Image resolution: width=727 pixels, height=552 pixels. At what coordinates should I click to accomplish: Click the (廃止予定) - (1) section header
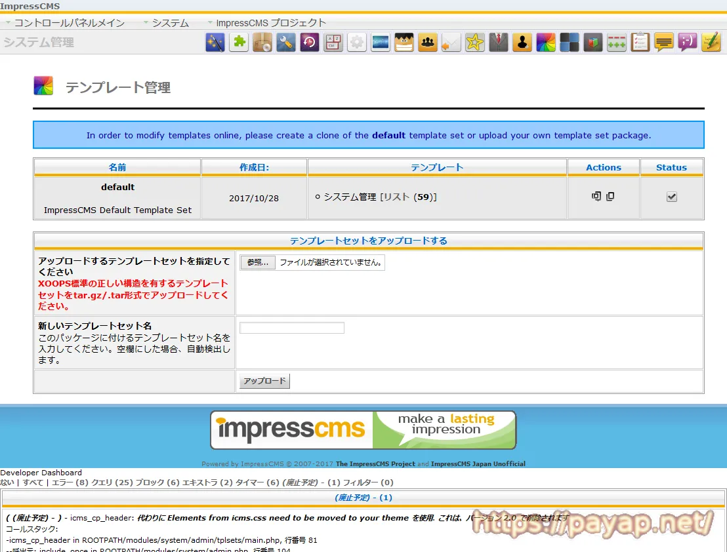[x=363, y=498]
